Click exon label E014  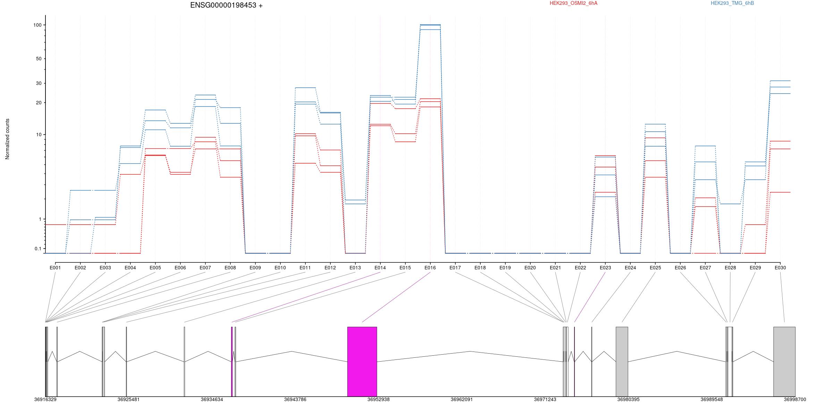pyautogui.click(x=380, y=268)
